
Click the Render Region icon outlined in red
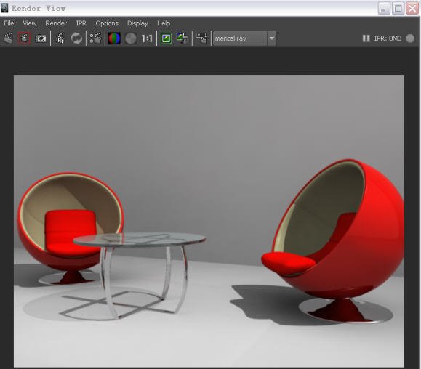point(24,38)
